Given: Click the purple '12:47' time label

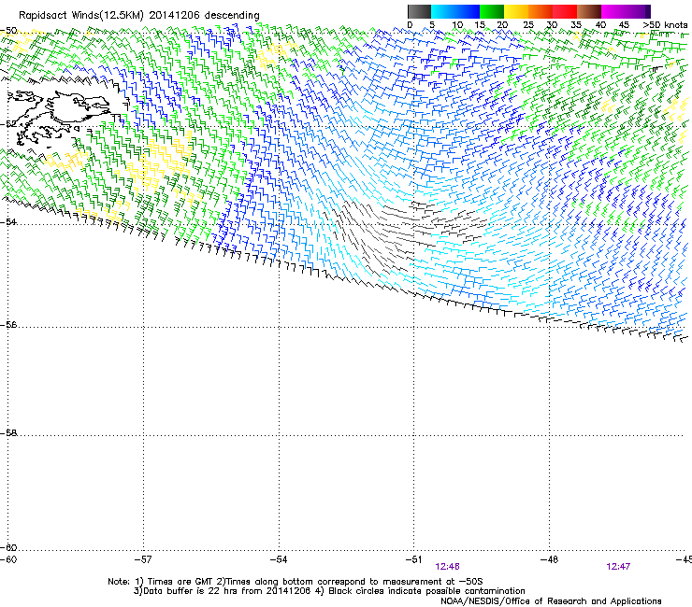Looking at the screenshot, I should point(618,567).
